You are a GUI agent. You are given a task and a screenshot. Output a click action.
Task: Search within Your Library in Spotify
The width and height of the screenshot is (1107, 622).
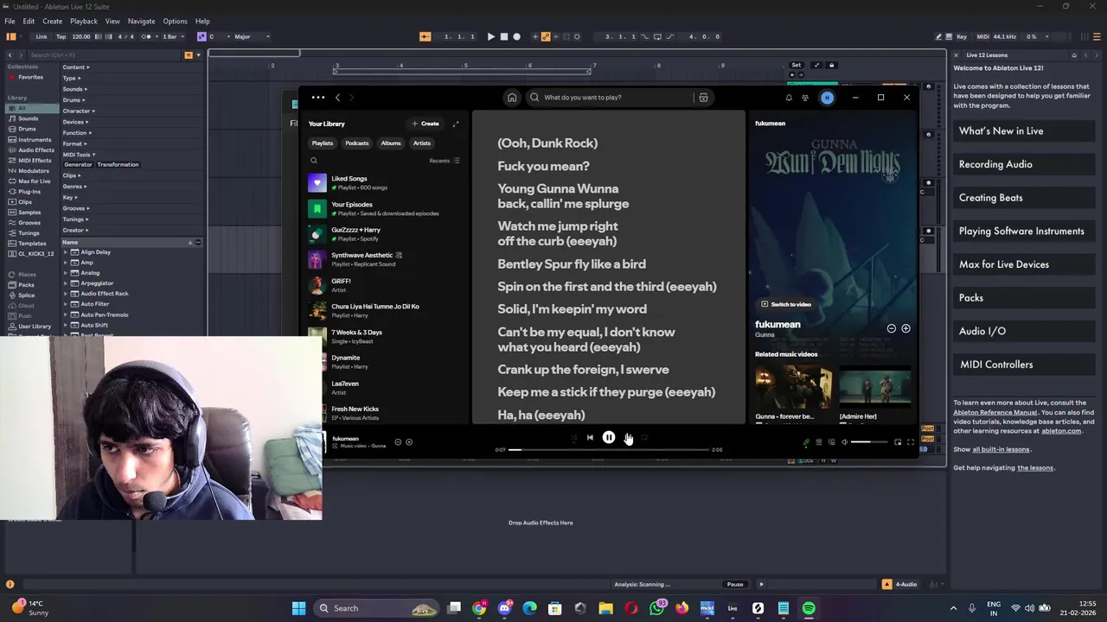314,161
